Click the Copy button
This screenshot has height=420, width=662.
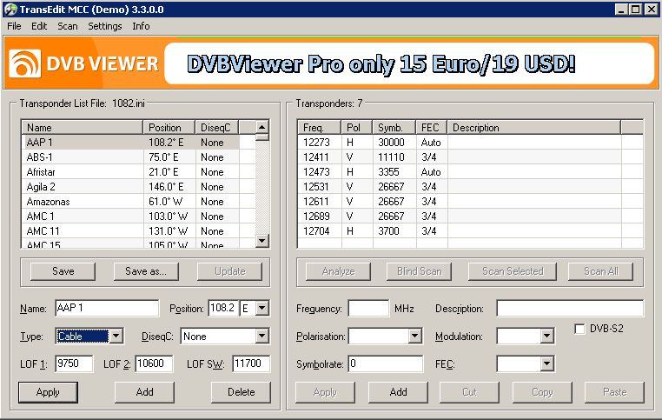click(x=542, y=392)
